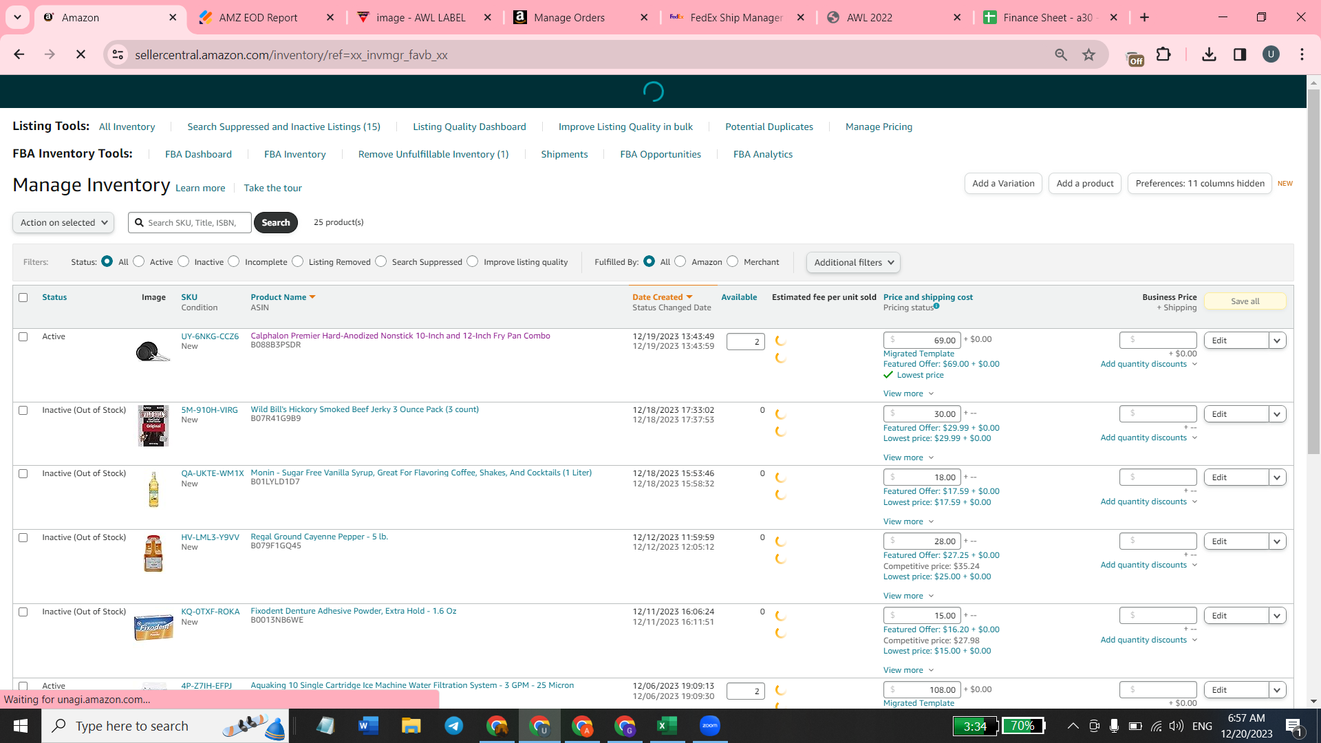Open the browser extensions menu

point(1163,54)
